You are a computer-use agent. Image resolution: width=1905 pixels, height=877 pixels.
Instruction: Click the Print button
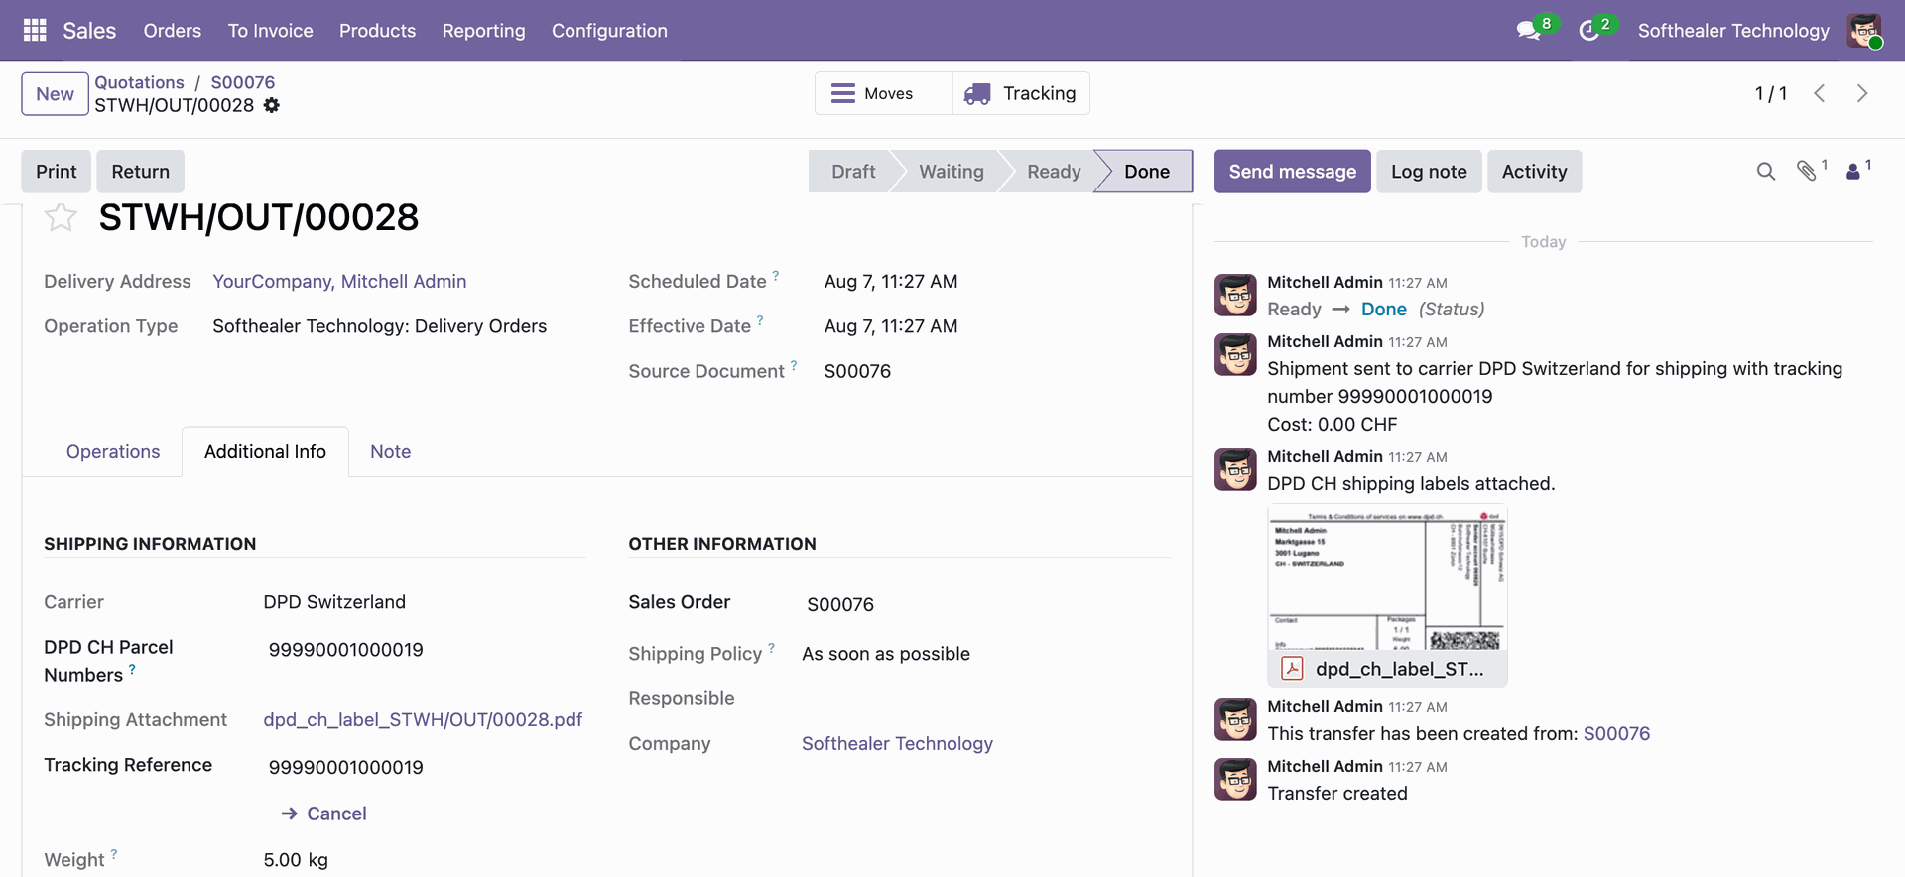click(x=57, y=172)
